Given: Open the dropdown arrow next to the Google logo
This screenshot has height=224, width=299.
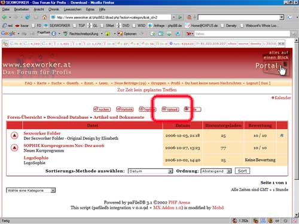Looking at the screenshot, I should click(x=19, y=33).
